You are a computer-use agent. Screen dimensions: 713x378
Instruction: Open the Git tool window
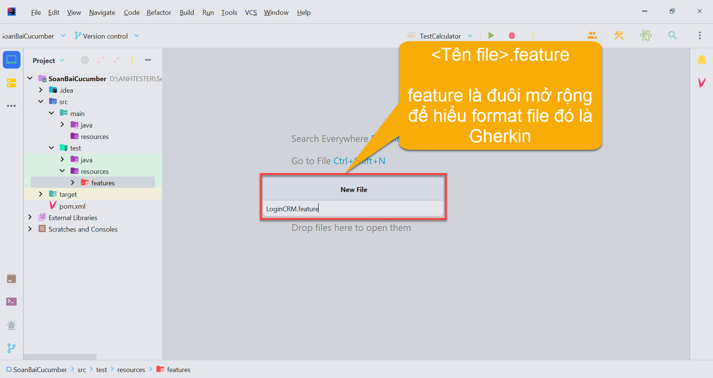(x=12, y=348)
